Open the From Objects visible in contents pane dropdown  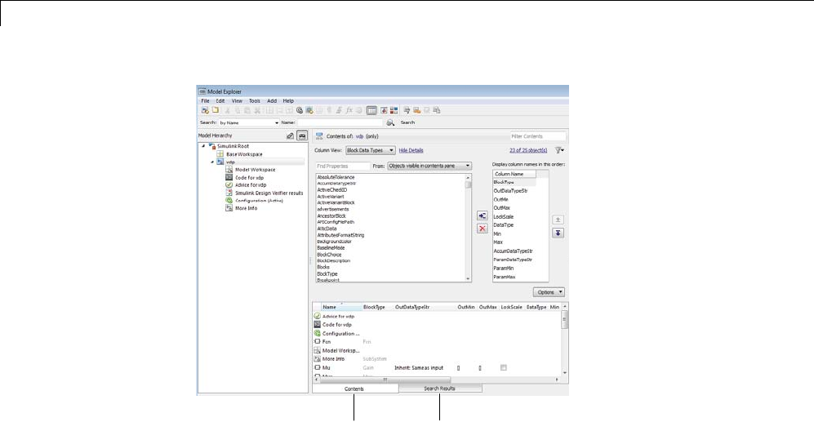(429, 166)
